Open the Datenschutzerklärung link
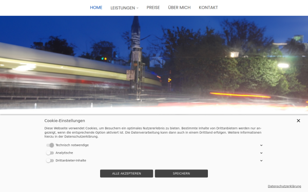 (x=284, y=186)
